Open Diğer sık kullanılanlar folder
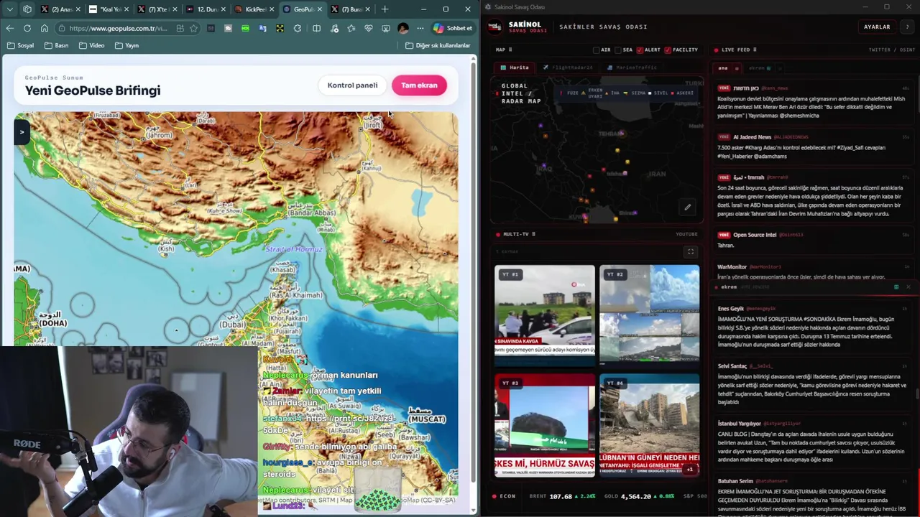Image resolution: width=920 pixels, height=517 pixels. click(x=438, y=45)
